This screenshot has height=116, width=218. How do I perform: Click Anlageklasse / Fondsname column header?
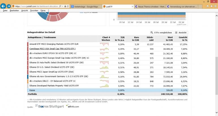[42, 38]
